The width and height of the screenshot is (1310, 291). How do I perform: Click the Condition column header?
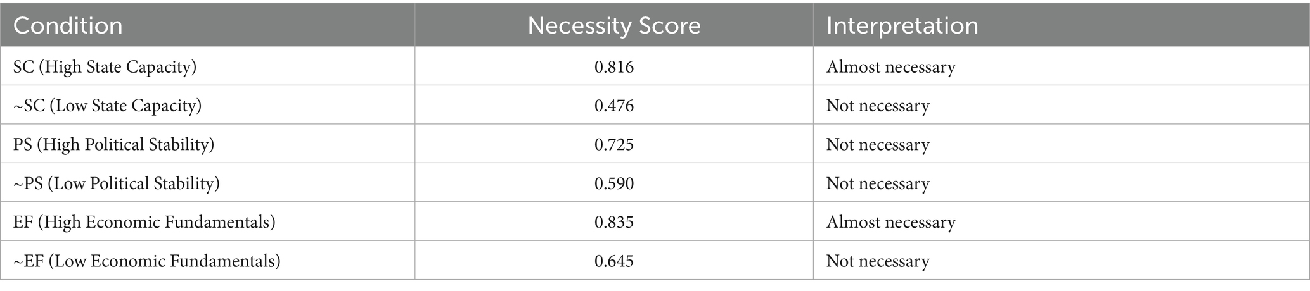(68, 25)
